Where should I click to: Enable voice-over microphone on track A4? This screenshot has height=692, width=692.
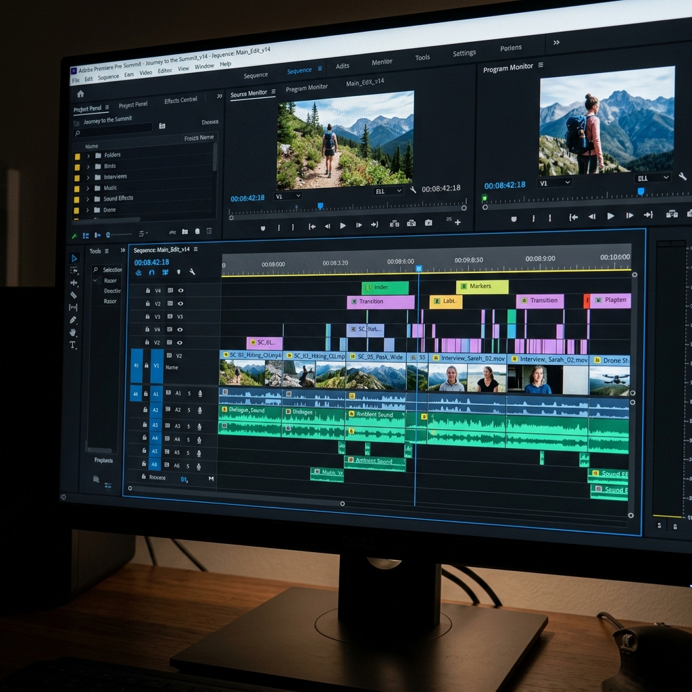pos(199,440)
